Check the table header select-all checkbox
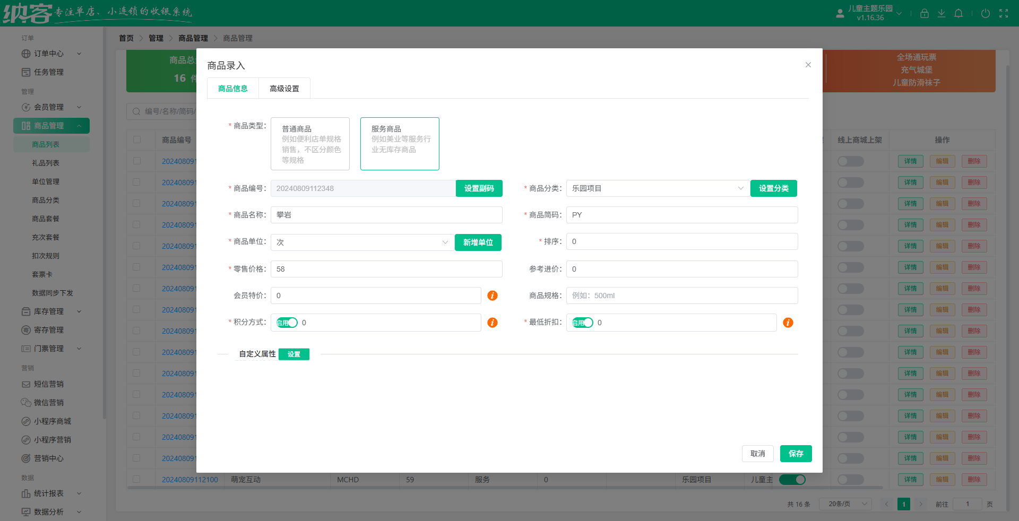The image size is (1019, 521). coord(137,140)
